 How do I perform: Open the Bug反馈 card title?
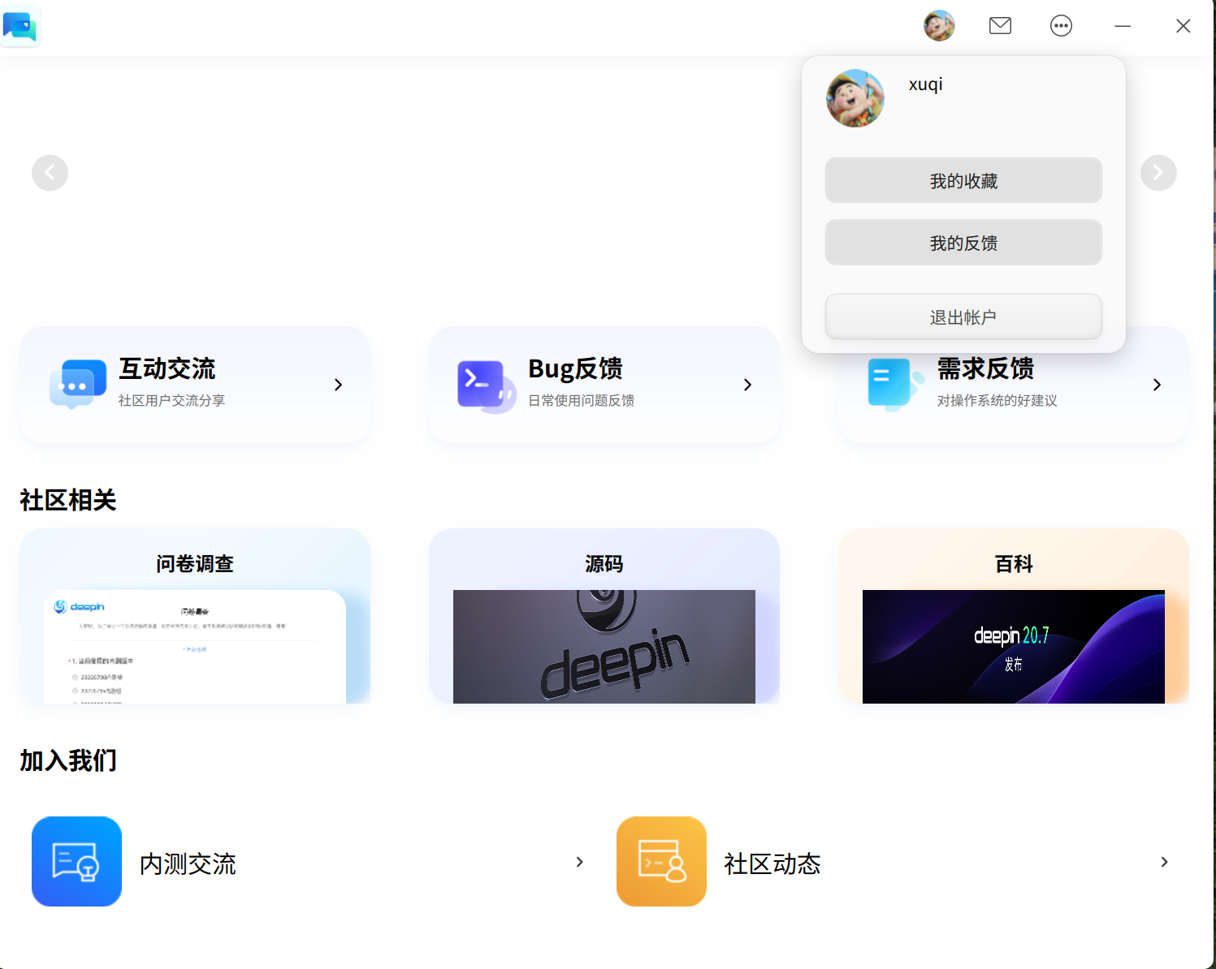[x=575, y=368]
